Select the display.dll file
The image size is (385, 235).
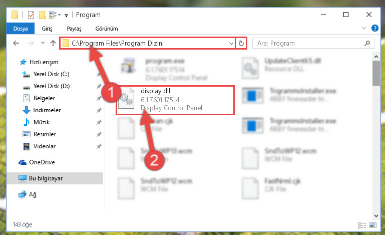(x=175, y=100)
